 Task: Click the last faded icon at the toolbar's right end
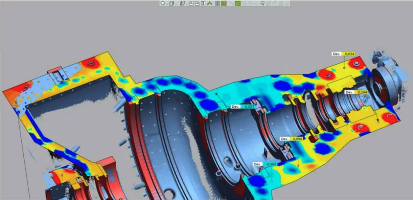(286, 4)
